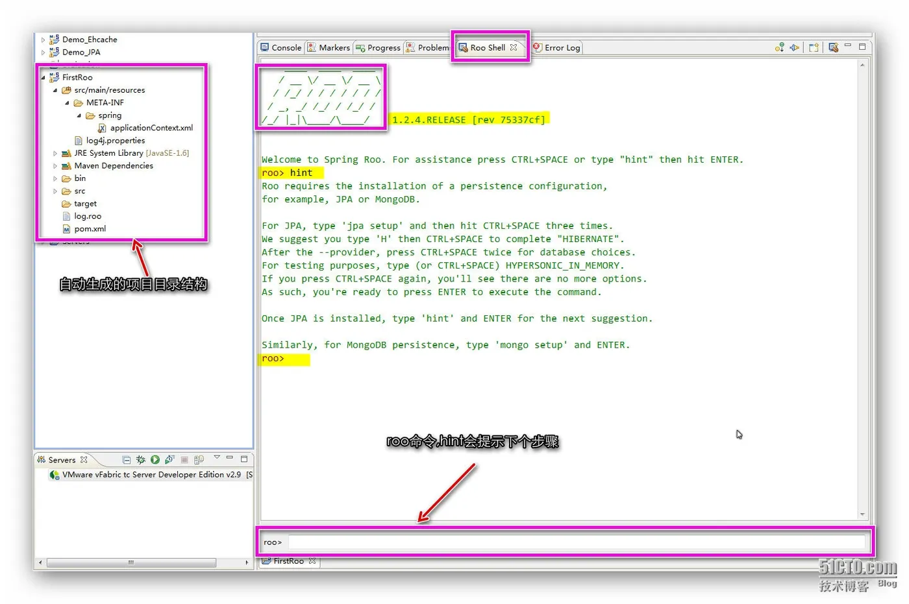Start the server in profile mode
Viewport: 909px width, 604px height.
pyautogui.click(x=169, y=460)
